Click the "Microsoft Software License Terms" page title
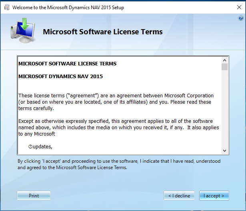246x211 pixels. click(103, 32)
